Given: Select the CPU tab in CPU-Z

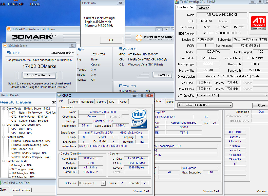Looking at the screenshot, I should [62, 101].
